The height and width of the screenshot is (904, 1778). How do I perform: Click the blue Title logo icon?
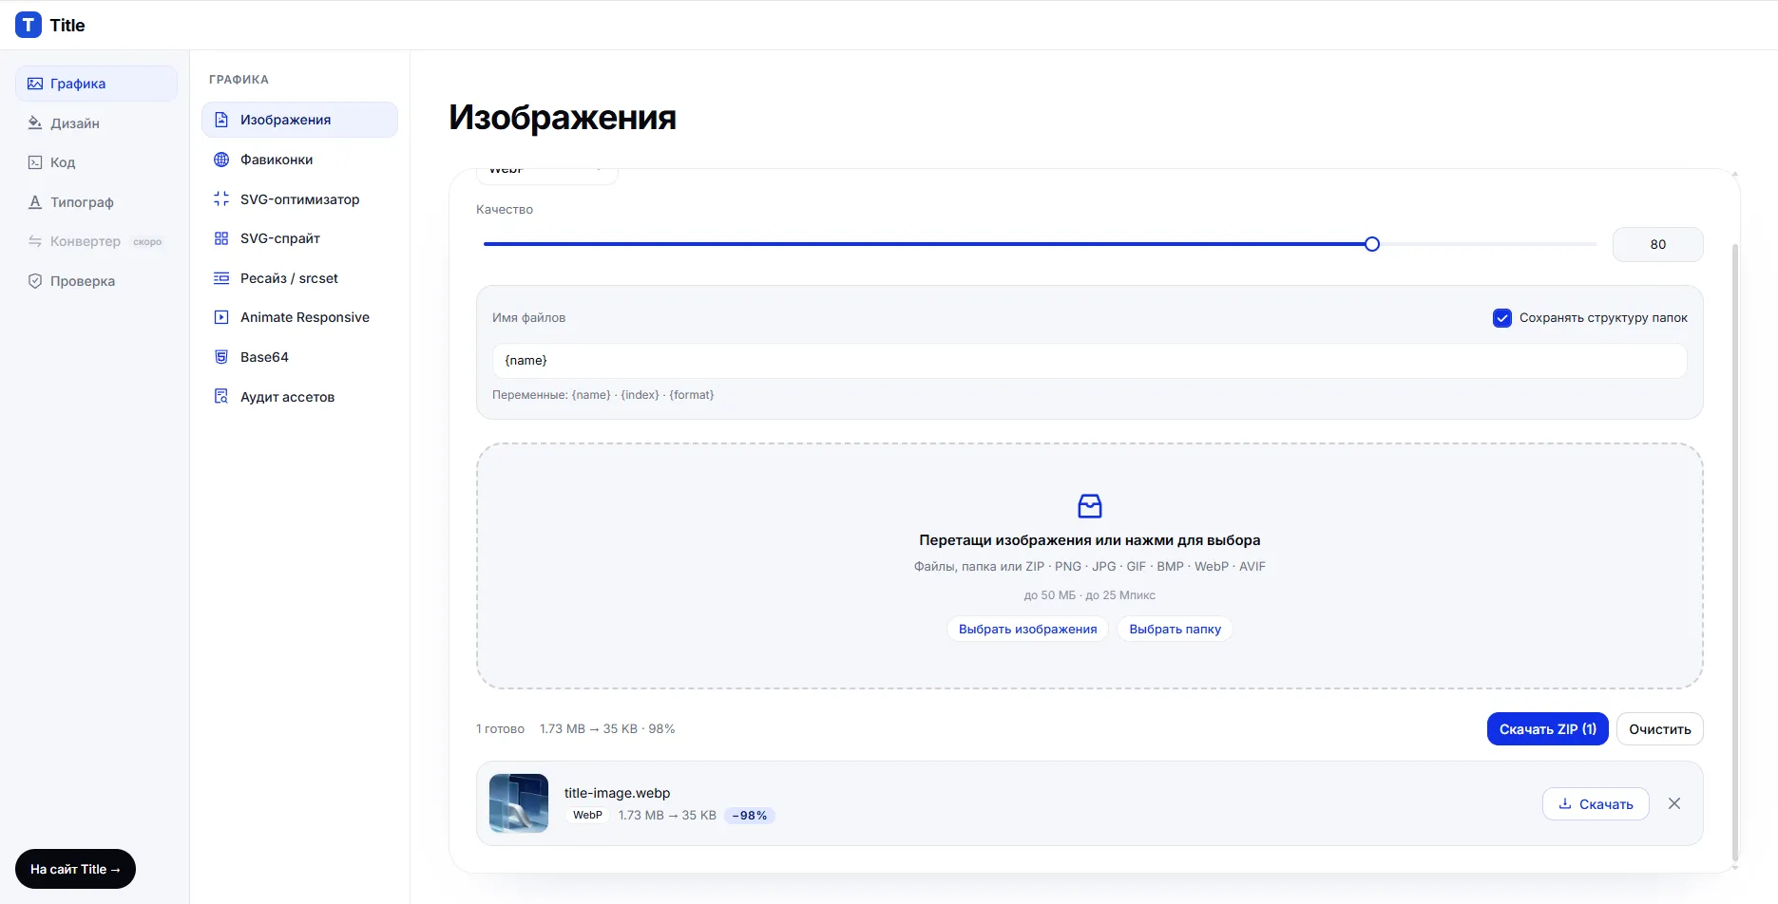29,25
